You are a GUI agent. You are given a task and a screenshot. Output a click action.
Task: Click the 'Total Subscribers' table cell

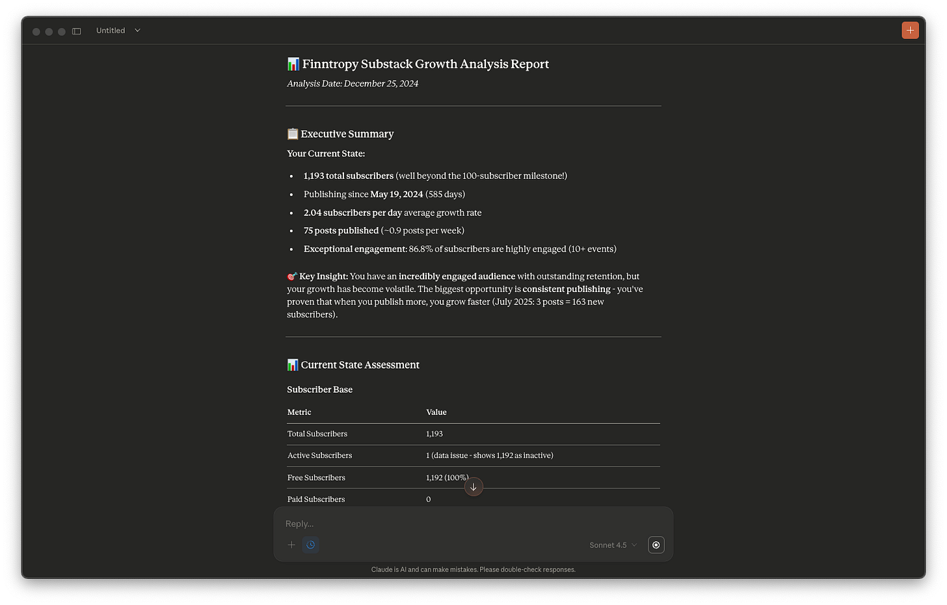coord(317,434)
